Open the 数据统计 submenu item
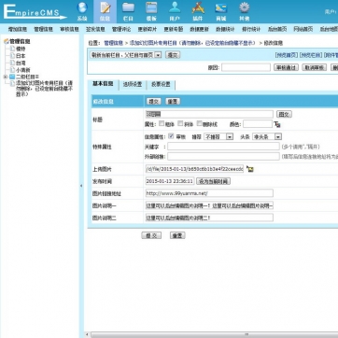Screen dimensions: 338x338 pos(225,29)
